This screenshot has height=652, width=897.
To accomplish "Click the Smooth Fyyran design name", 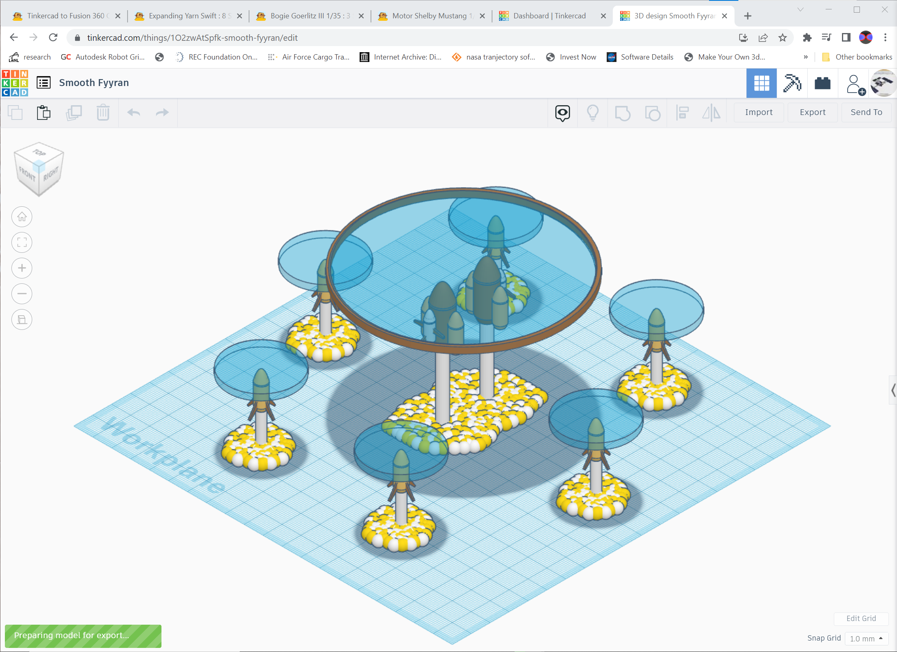I will [94, 83].
